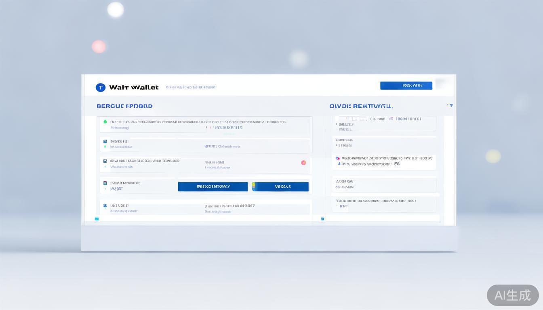
Task: Toggle the pink circle indicator in third row
Action: (303, 163)
